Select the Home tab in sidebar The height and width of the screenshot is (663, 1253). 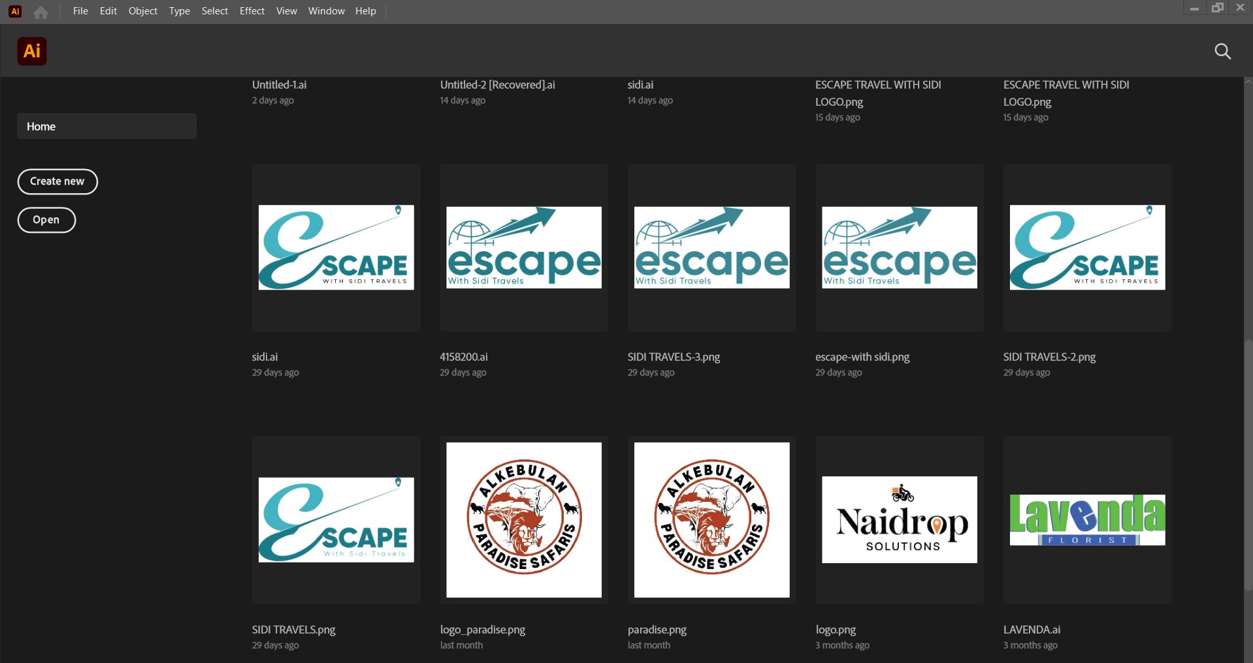point(106,126)
